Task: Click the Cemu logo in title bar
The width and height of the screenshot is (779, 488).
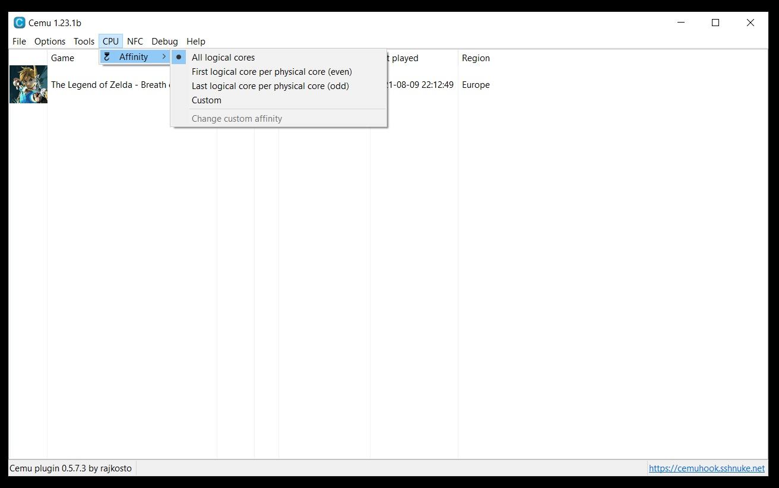Action: pyautogui.click(x=20, y=23)
